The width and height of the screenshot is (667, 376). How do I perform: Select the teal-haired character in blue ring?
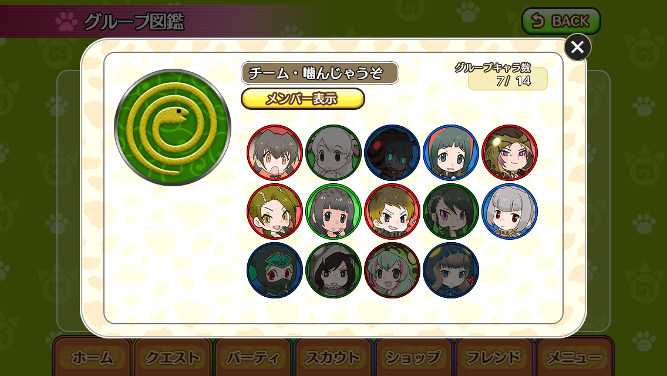click(451, 153)
